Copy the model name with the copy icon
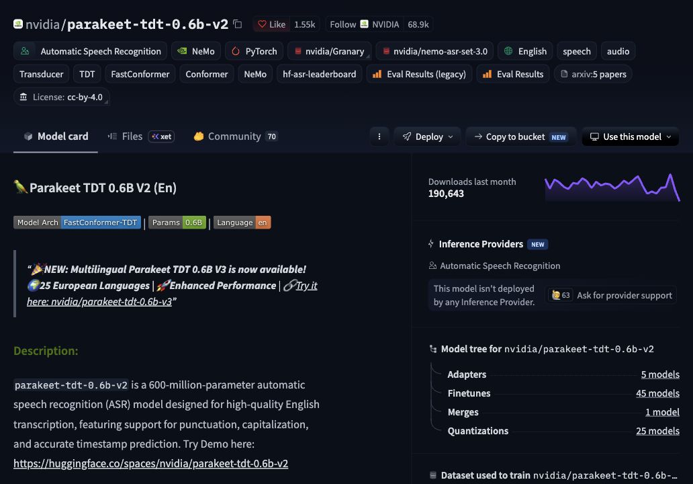Viewport: 693px width, 484px height. [238, 24]
